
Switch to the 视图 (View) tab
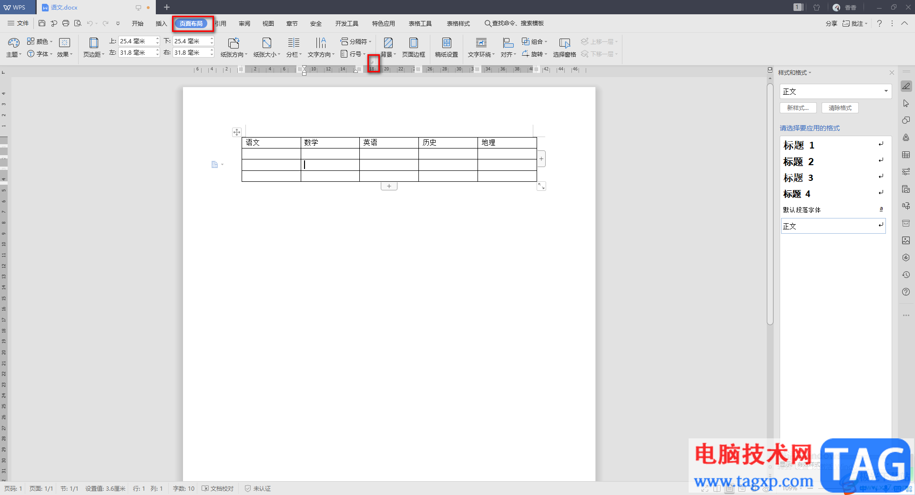pyautogui.click(x=268, y=23)
